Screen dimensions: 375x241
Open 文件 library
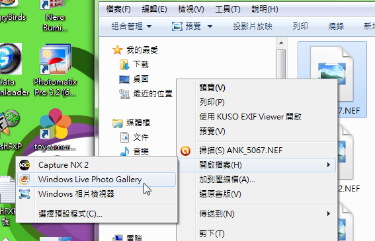point(141,137)
